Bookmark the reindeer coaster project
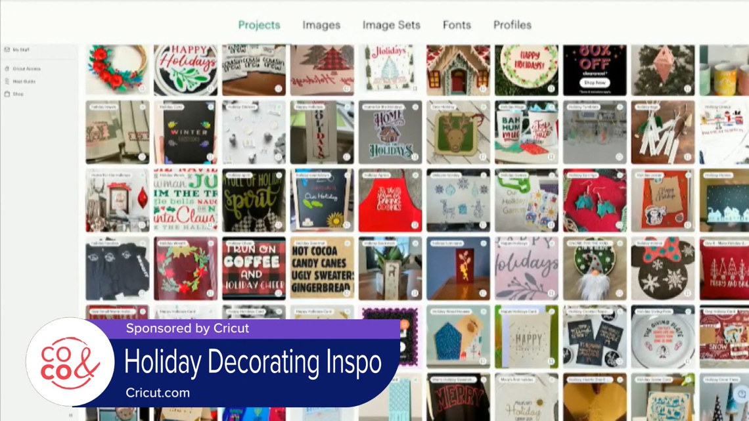The width and height of the screenshot is (749, 421). [x=482, y=156]
